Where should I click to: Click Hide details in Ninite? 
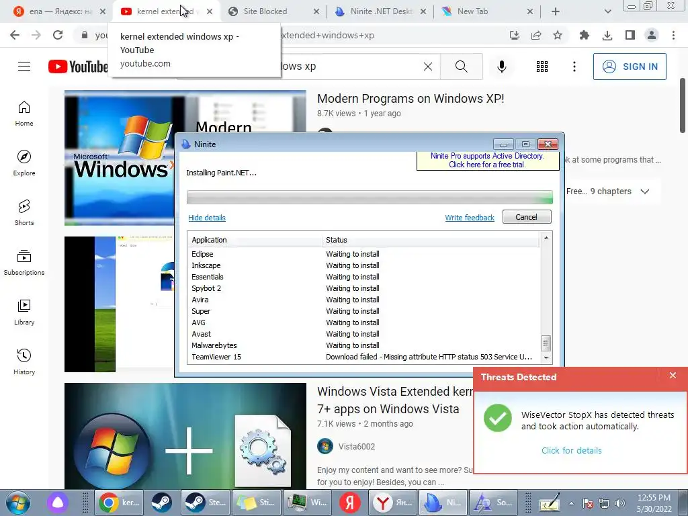tap(207, 218)
